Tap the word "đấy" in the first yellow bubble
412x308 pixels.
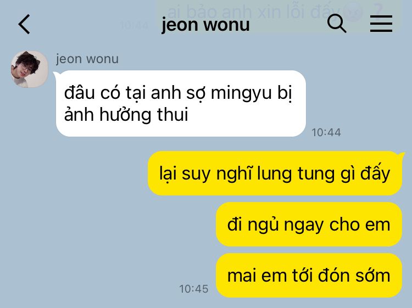pos(375,174)
